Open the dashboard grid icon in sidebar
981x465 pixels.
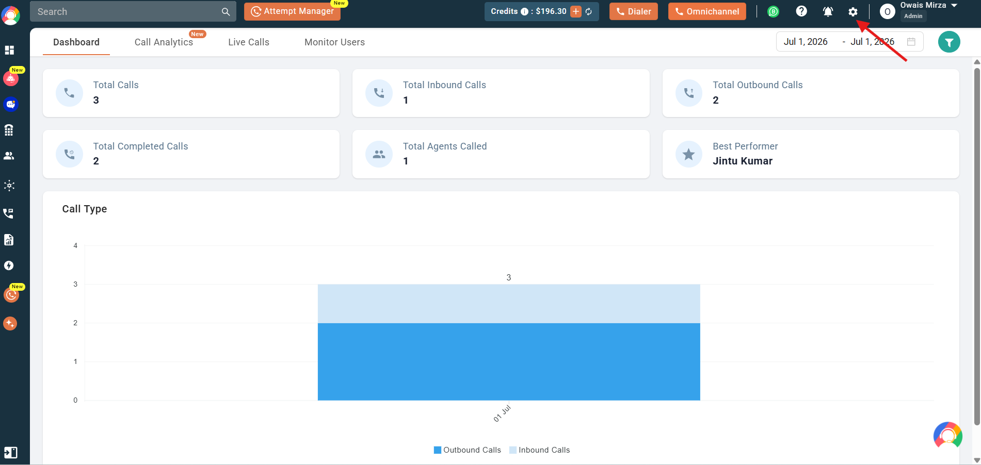click(9, 50)
